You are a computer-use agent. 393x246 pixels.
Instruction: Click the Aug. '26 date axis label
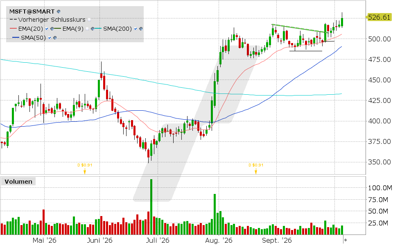click(219, 241)
